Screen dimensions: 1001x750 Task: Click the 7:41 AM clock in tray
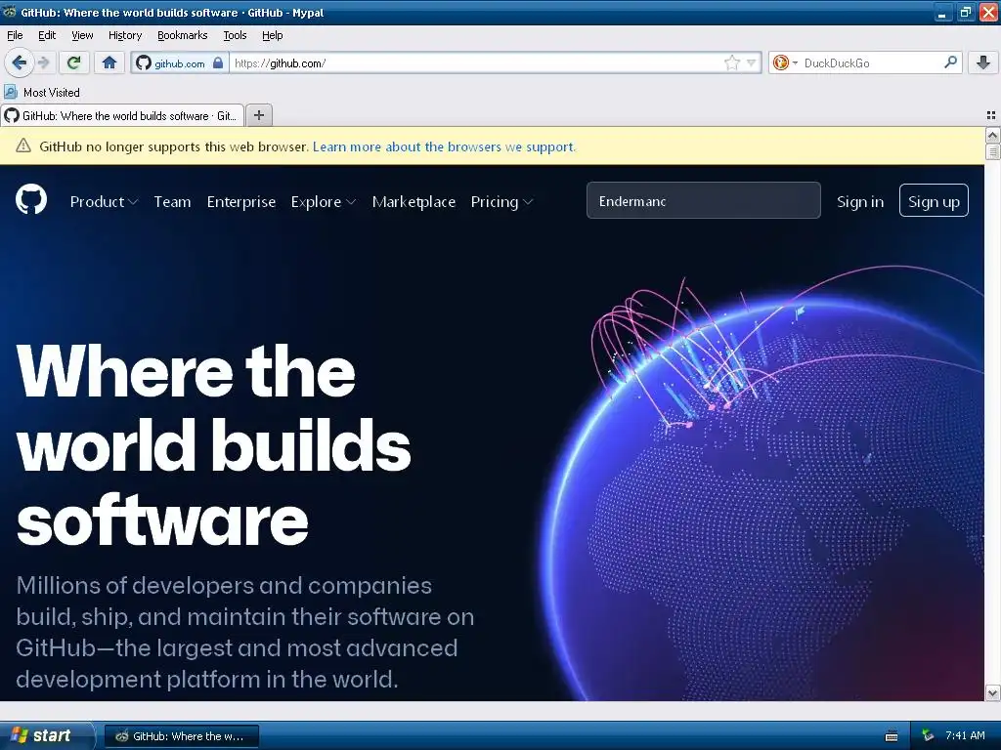[965, 735]
